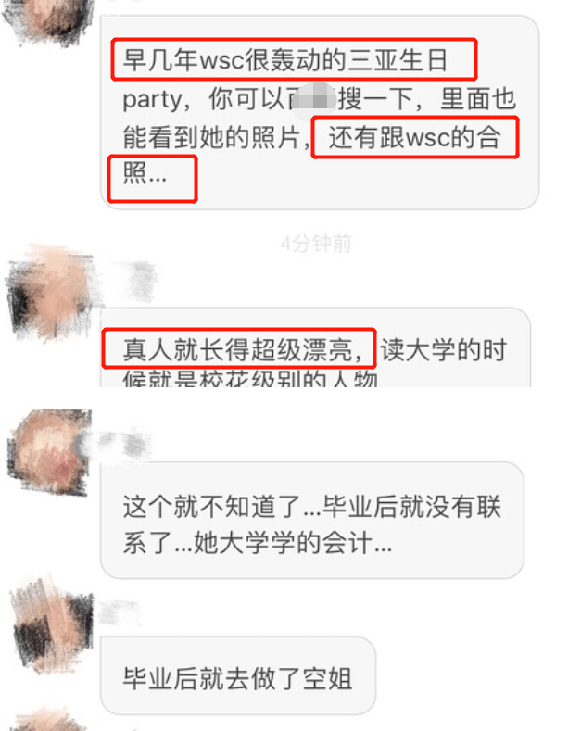Tap blurred username above 这个就不知道了 bubble
The height and width of the screenshot is (731, 581).
coord(125,446)
